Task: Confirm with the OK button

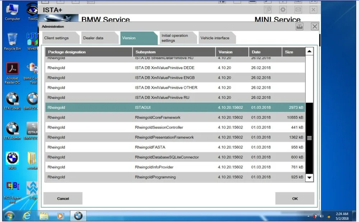Action: click(x=295, y=198)
